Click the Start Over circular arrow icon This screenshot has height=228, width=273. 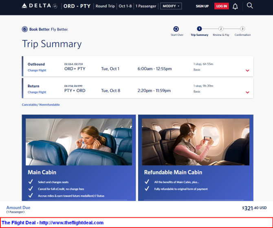(176, 29)
